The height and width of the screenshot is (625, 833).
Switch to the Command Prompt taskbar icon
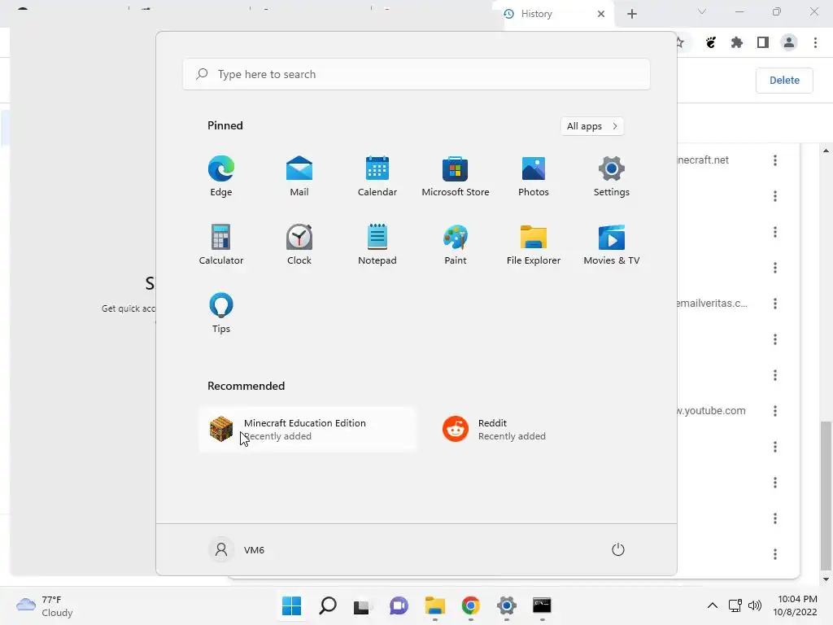pyautogui.click(x=542, y=605)
